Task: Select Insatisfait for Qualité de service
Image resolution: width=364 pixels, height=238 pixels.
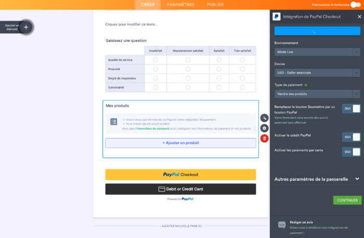Action: click(155, 60)
